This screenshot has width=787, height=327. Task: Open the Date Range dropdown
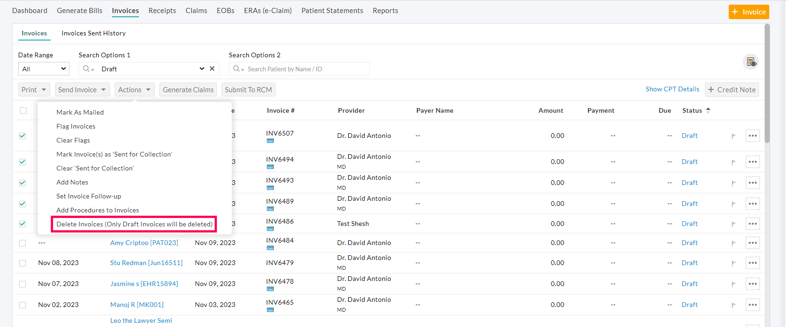[x=44, y=69]
